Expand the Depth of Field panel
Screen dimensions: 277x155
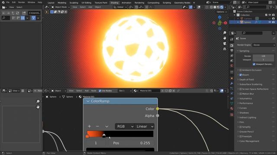pyautogui.click(x=246, y=80)
